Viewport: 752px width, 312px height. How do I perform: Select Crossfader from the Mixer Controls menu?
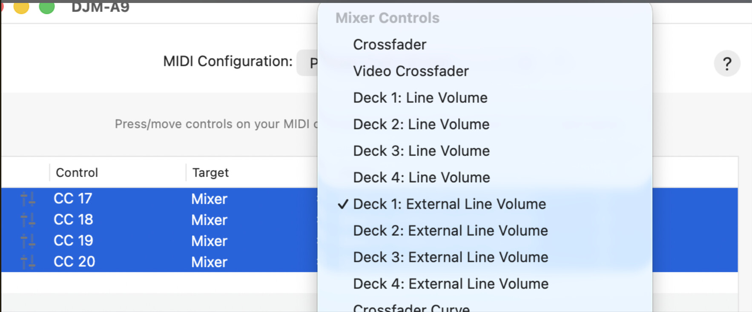390,45
